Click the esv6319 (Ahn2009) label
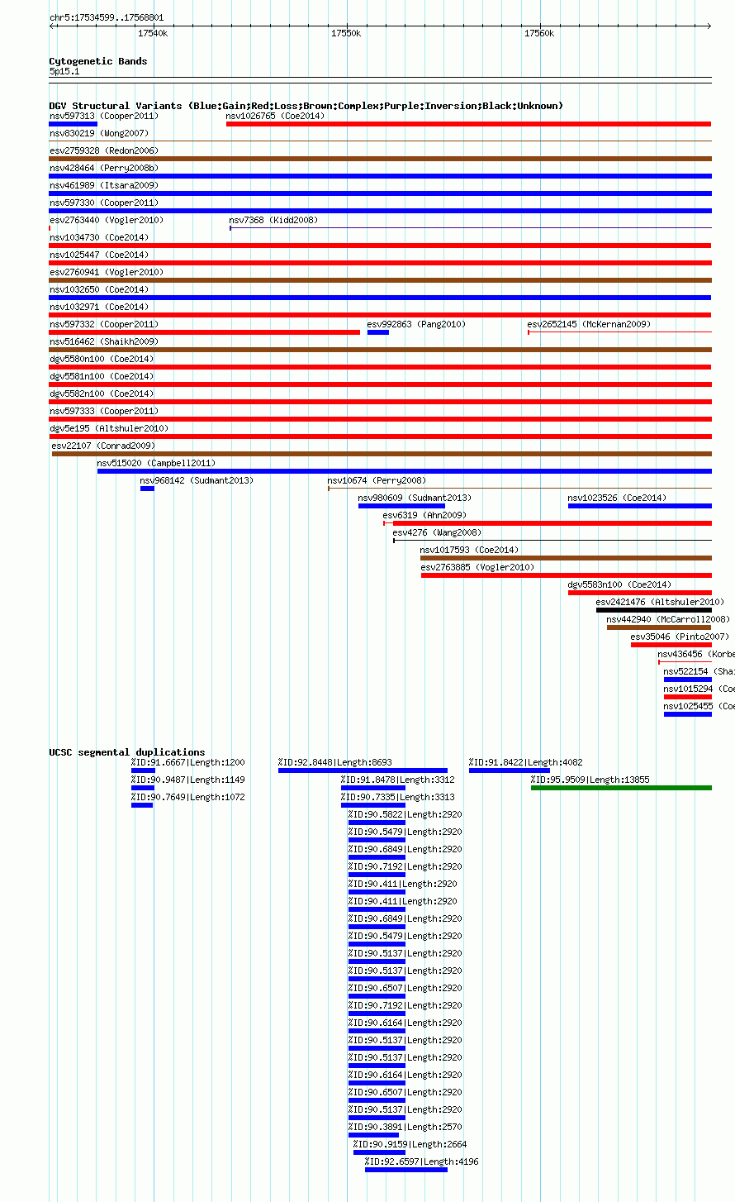 (425, 516)
